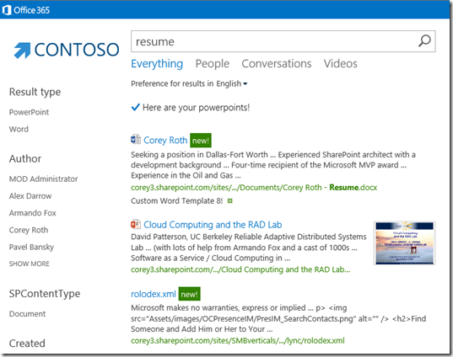The width and height of the screenshot is (453, 357).
Task: Filter by Document content type
Action: (x=28, y=314)
